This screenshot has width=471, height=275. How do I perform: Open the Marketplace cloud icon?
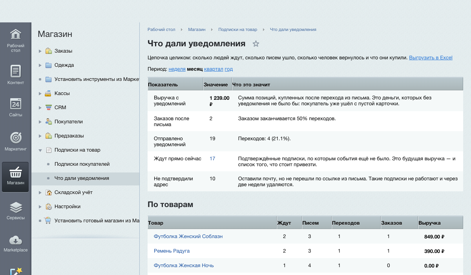15,240
